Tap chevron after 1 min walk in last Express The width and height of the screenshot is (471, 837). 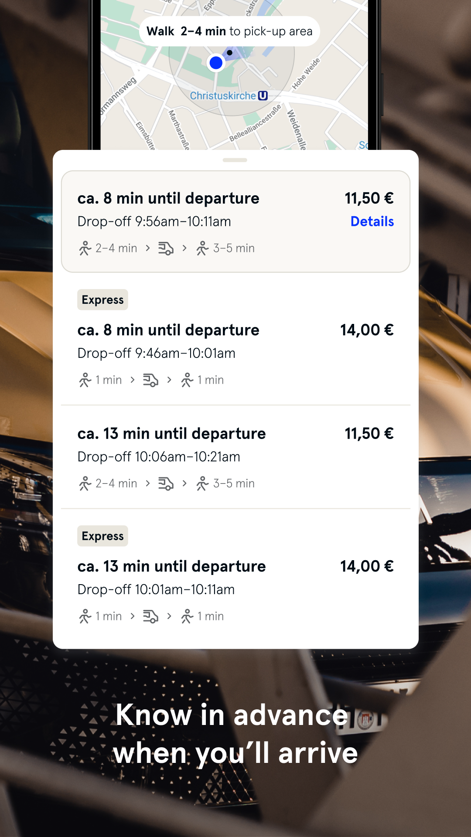pyautogui.click(x=133, y=616)
